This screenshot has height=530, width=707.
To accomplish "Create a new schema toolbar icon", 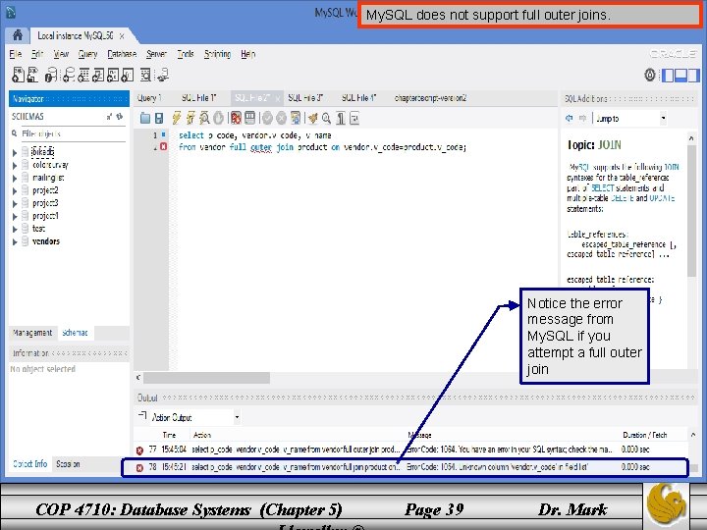I will (x=68, y=75).
